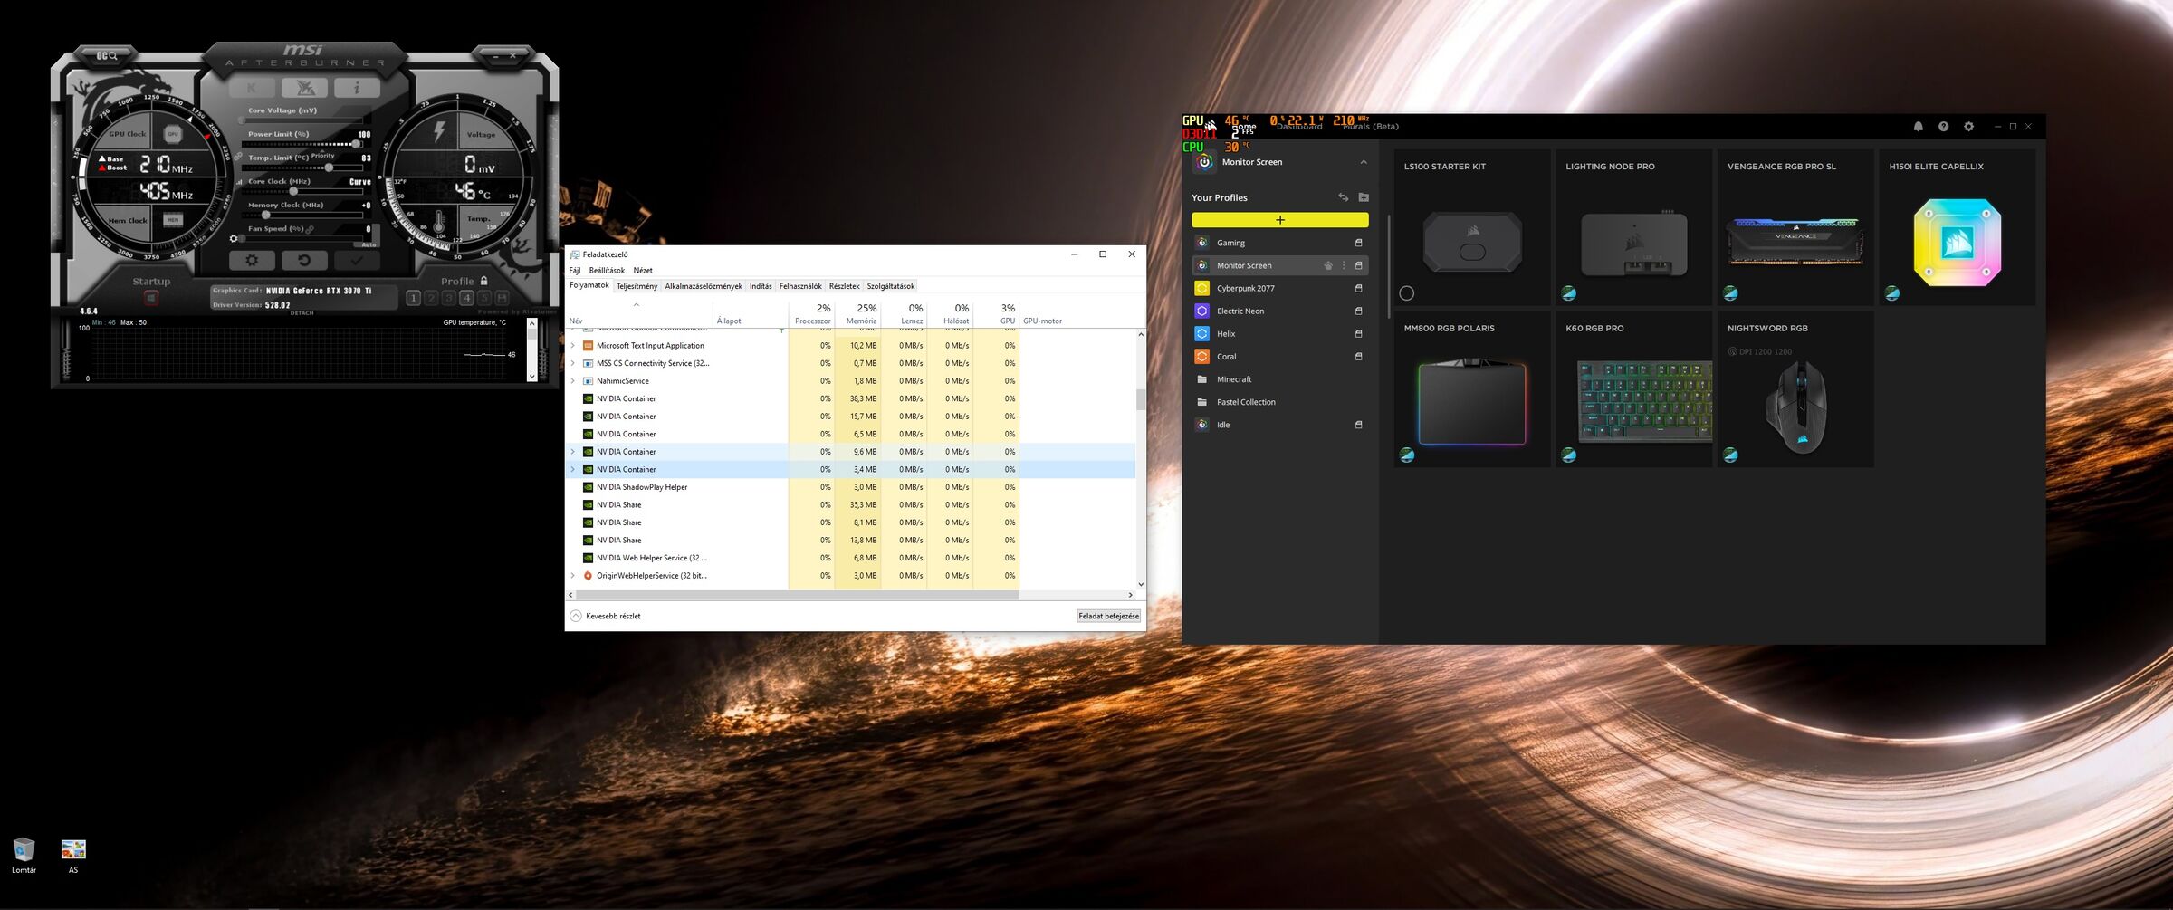2173x910 pixels.
Task: Toggle power and temp limit link
Action: click(x=238, y=157)
